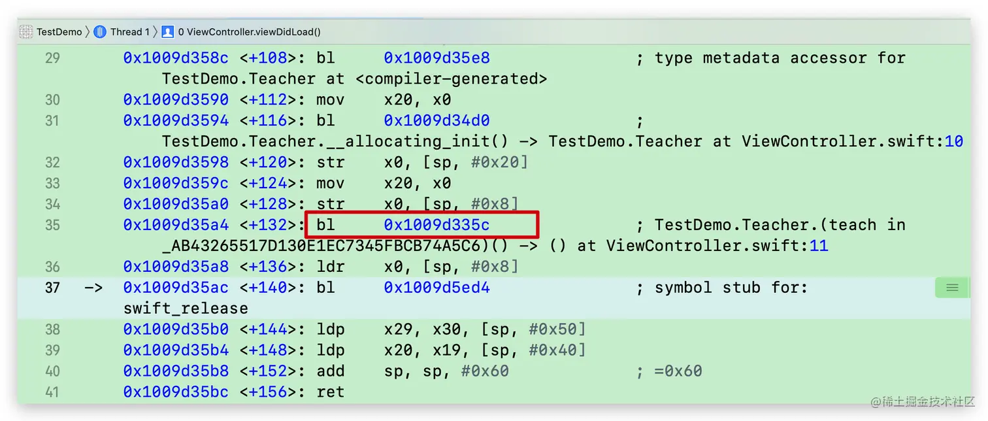Click address 0x1009d35b8 on line 40

(x=176, y=371)
